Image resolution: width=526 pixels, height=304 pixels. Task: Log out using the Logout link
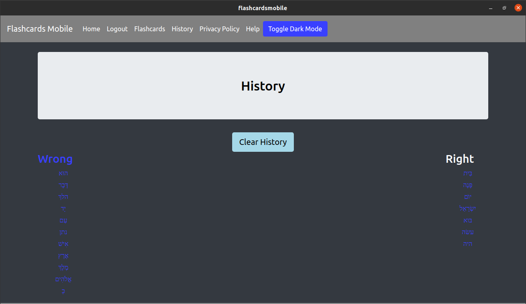[117, 29]
